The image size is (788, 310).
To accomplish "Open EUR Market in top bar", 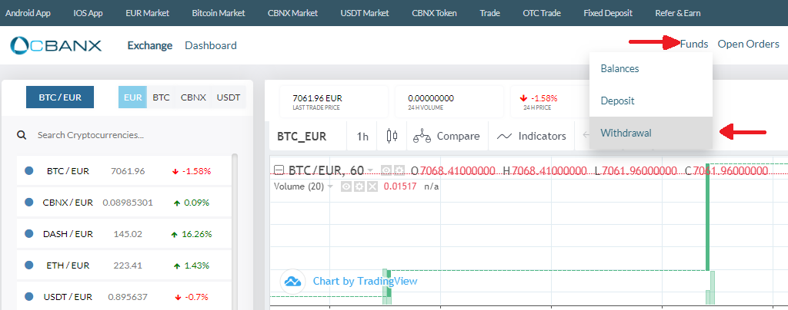I will (x=147, y=13).
